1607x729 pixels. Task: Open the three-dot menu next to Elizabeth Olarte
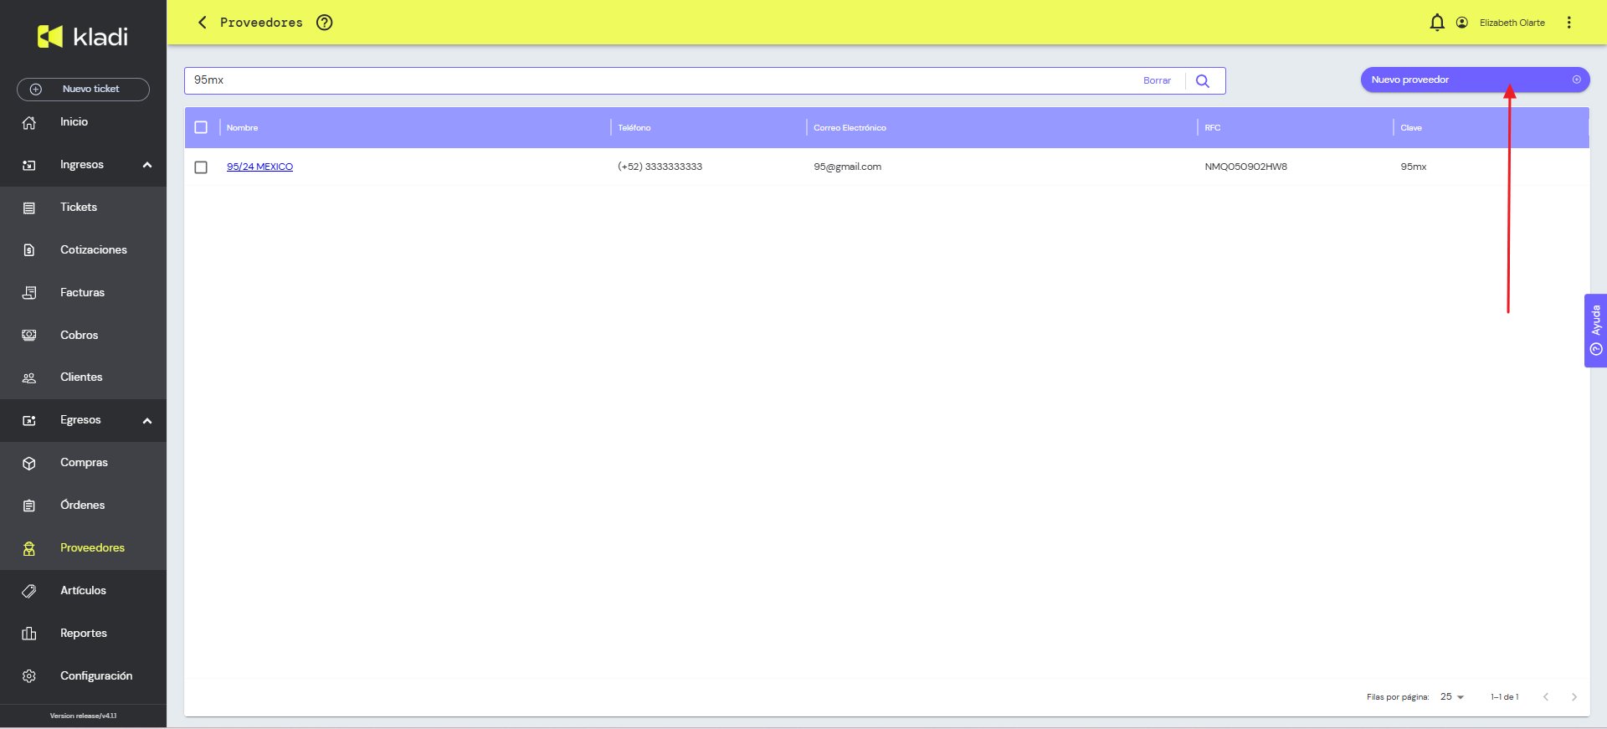(1569, 23)
